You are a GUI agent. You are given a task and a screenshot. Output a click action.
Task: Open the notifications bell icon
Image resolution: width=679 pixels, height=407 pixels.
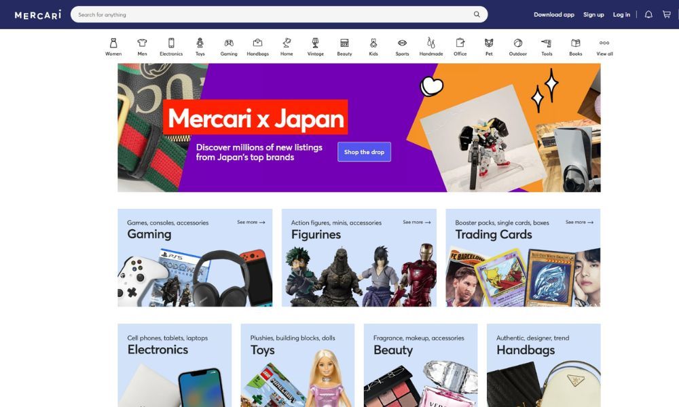648,14
